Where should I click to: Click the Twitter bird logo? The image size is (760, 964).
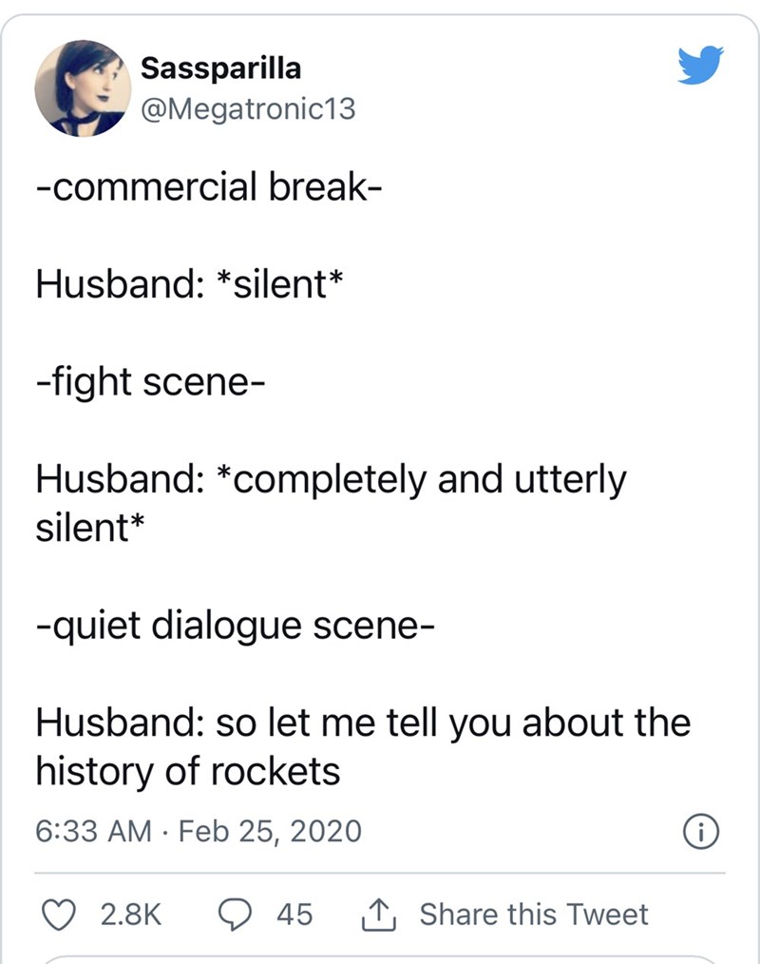tap(701, 66)
